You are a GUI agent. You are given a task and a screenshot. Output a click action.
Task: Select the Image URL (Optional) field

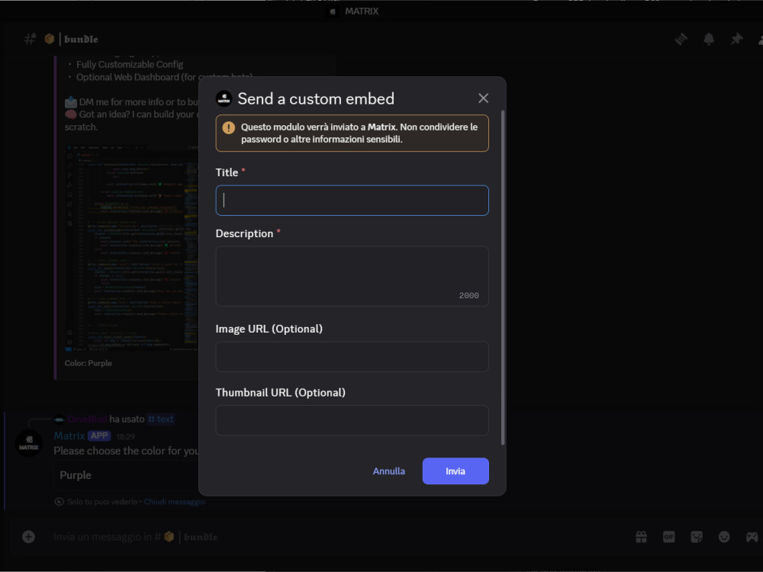[352, 356]
